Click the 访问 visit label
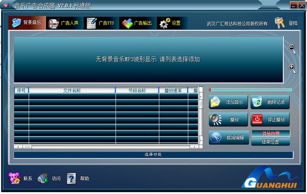The height and width of the screenshot is (194, 307). (x=56, y=179)
